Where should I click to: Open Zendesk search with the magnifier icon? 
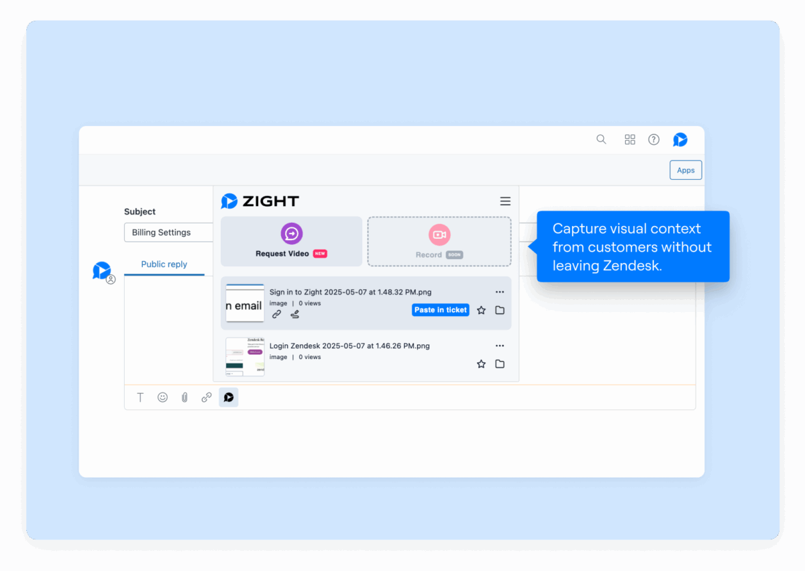[601, 139]
